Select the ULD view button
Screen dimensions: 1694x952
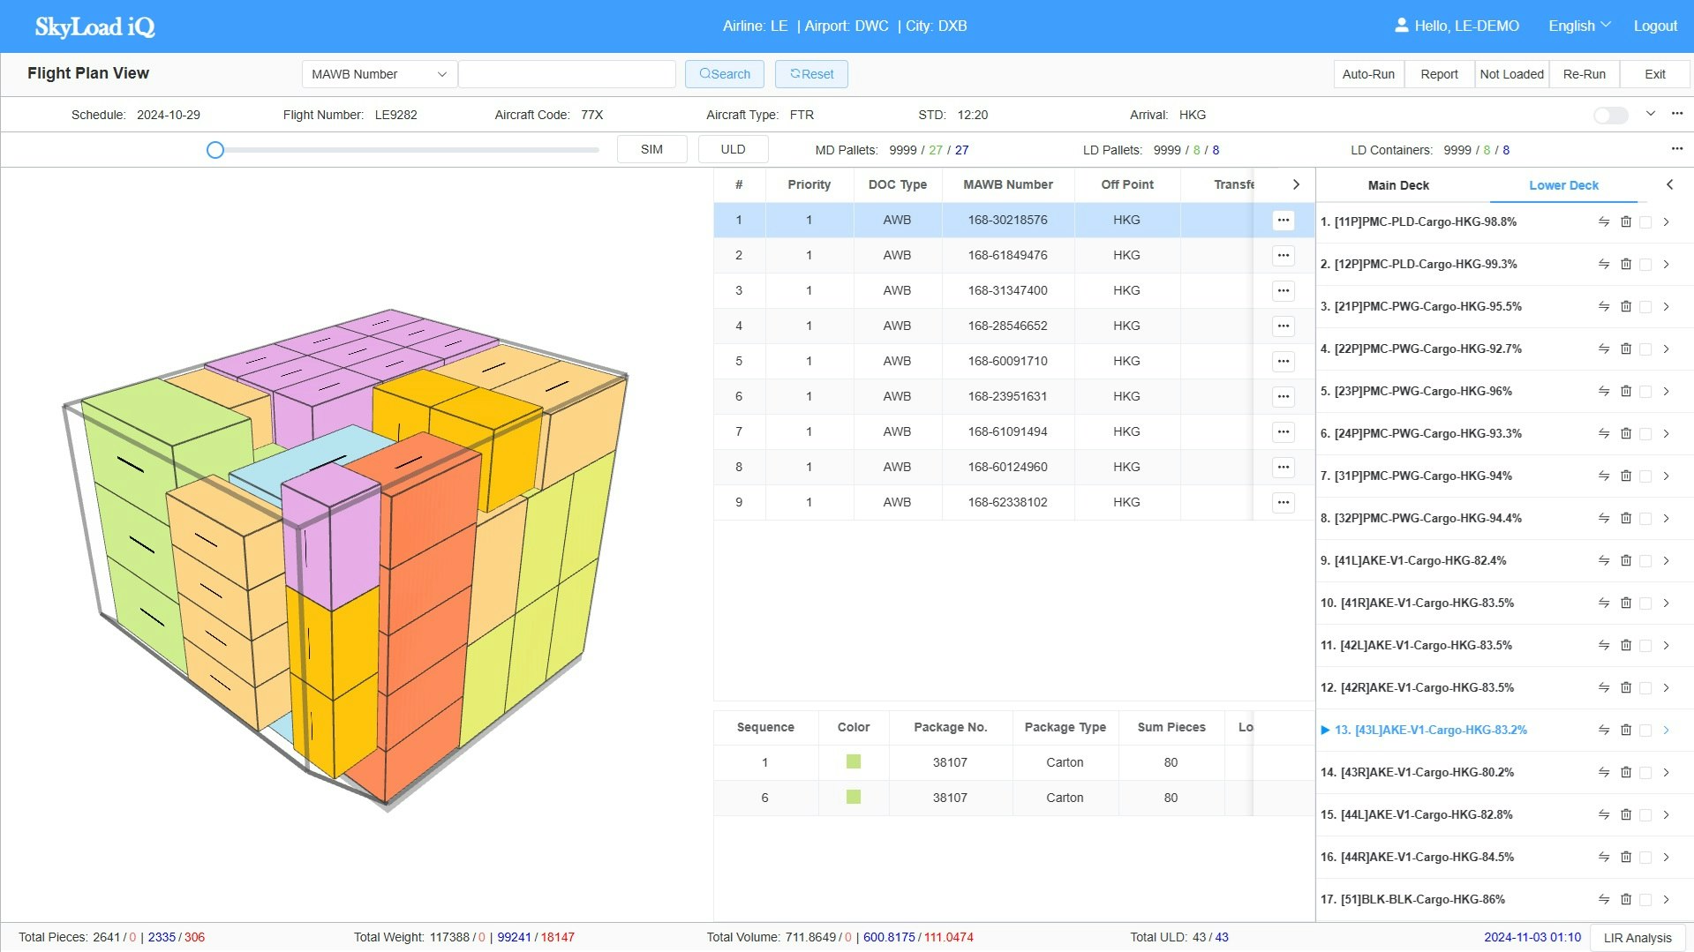coord(733,149)
